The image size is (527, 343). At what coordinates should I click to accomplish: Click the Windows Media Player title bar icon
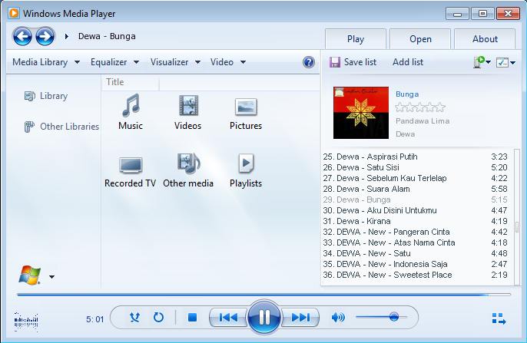click(14, 13)
